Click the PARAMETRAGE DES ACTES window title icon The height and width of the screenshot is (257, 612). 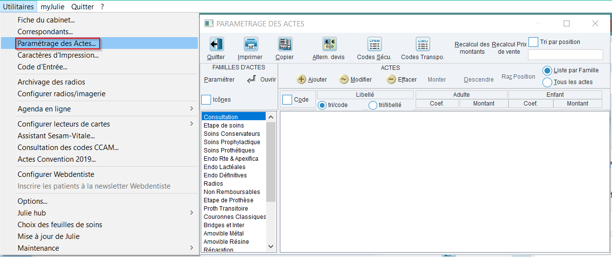(x=209, y=23)
